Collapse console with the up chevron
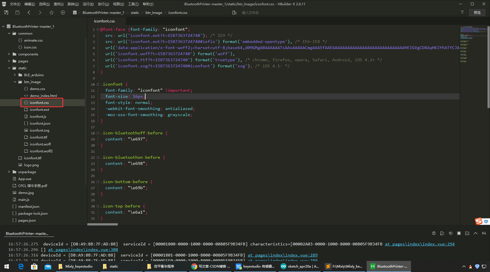490x272 pixels. pos(476,233)
